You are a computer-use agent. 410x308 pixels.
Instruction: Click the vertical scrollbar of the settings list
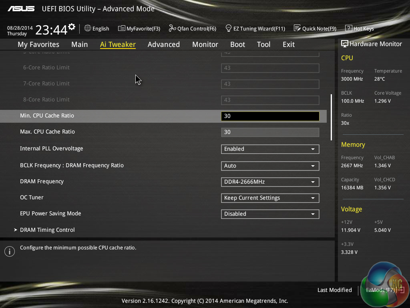331,118
